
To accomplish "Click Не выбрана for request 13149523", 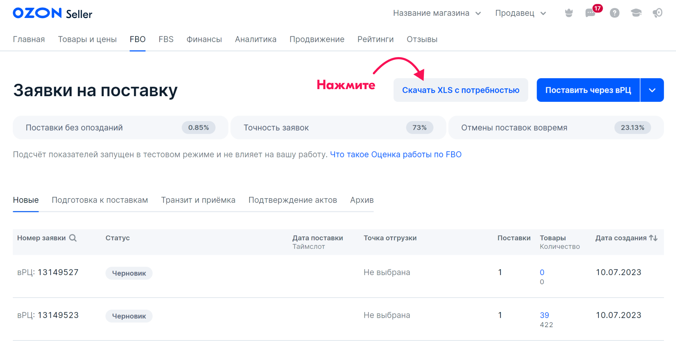I will (387, 315).
